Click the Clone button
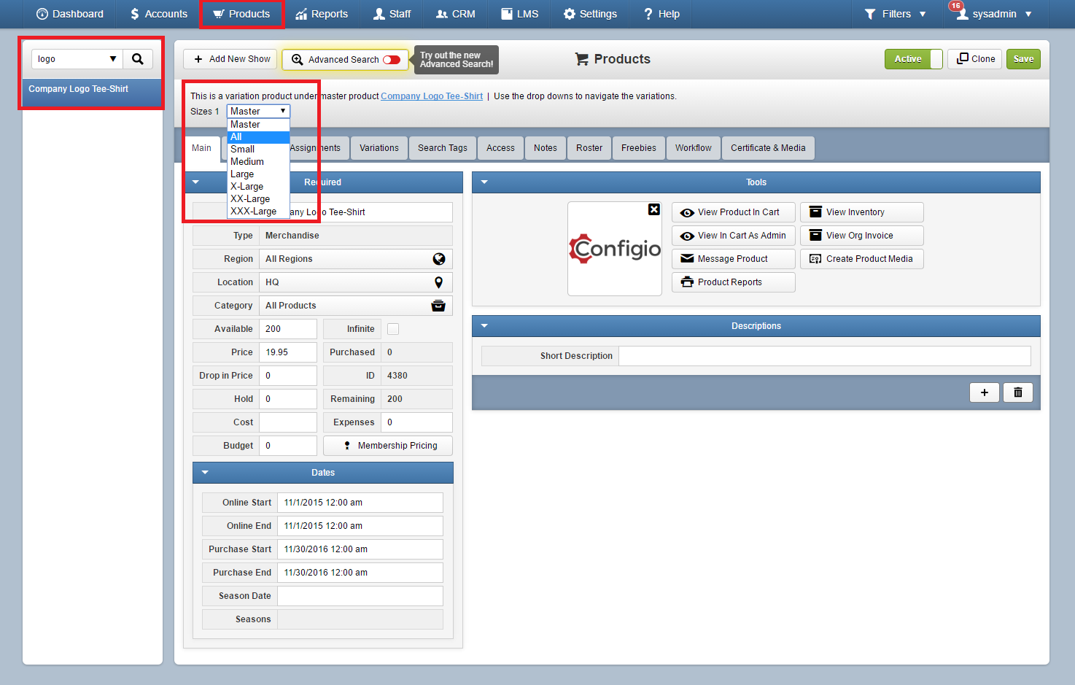The width and height of the screenshot is (1075, 685). (x=975, y=59)
